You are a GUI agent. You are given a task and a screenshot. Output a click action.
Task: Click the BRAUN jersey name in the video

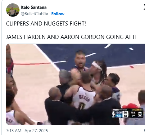click(84, 98)
